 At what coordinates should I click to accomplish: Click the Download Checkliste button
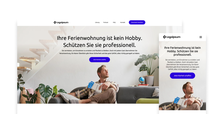pyautogui.click(x=137, y=22)
